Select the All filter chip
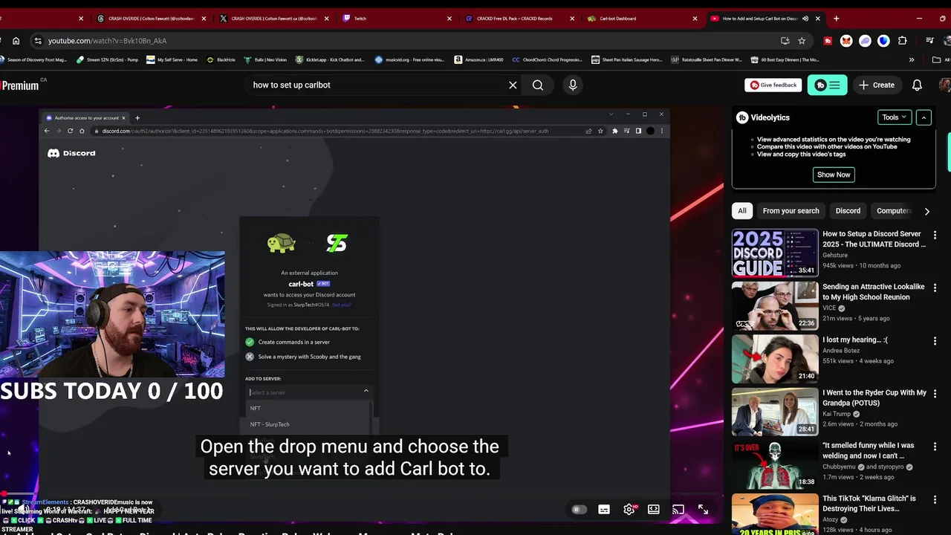The width and height of the screenshot is (951, 535). point(742,211)
